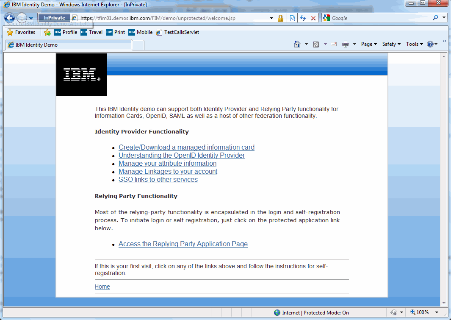
Task: Add to Favorites Bar star icon
Action: click(47, 32)
